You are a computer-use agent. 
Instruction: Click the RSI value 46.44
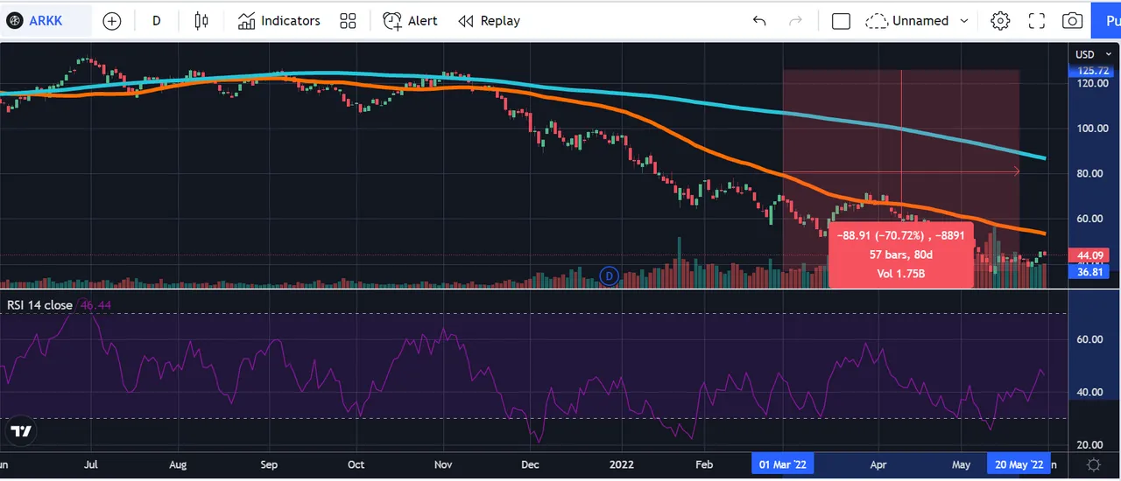pos(95,305)
